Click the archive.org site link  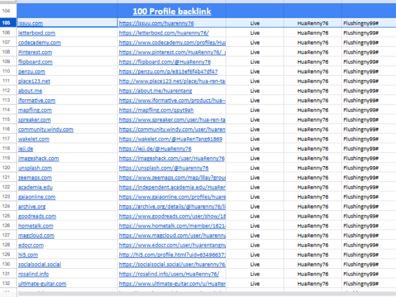coord(32,207)
